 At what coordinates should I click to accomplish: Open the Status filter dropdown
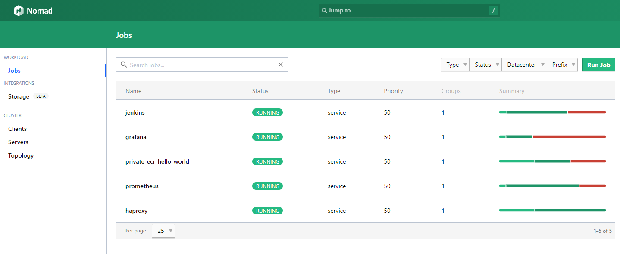(485, 65)
